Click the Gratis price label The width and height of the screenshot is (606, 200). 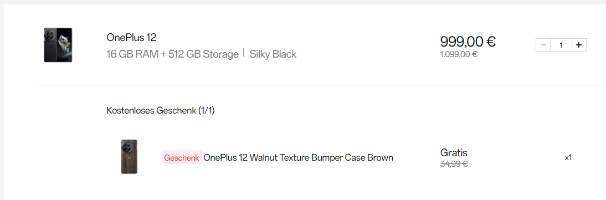click(454, 152)
